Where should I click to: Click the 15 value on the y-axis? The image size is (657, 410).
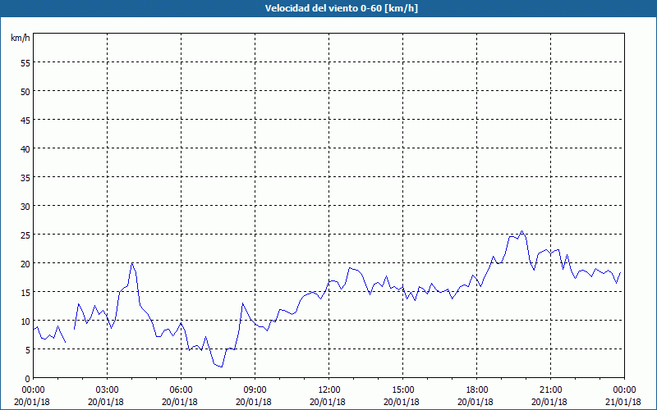pyautogui.click(x=25, y=293)
